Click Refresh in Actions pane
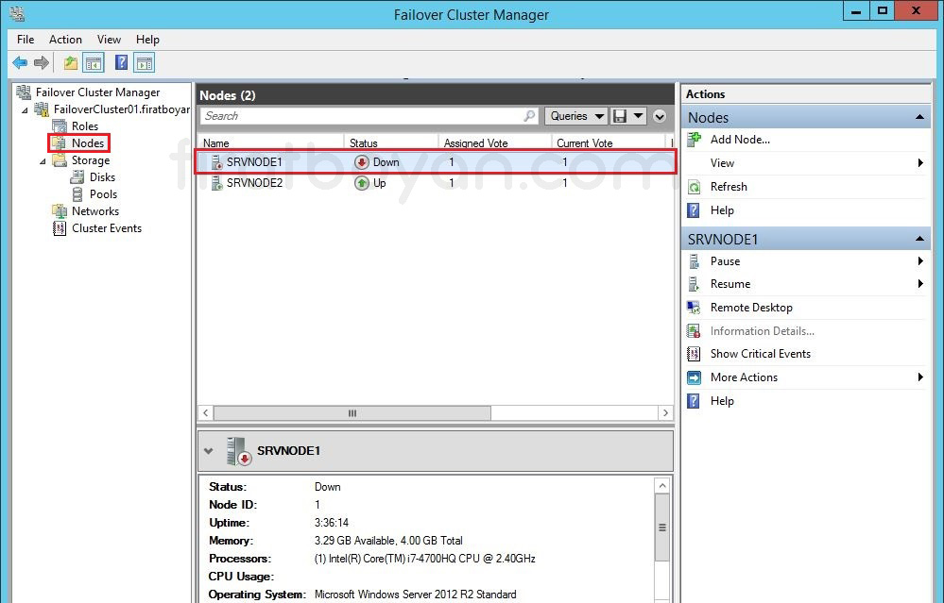 coord(729,187)
